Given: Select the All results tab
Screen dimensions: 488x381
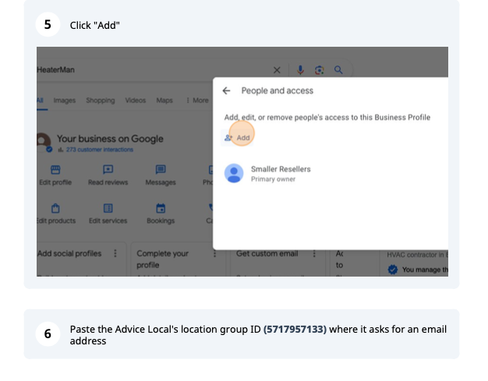Looking at the screenshot, I should [x=41, y=101].
